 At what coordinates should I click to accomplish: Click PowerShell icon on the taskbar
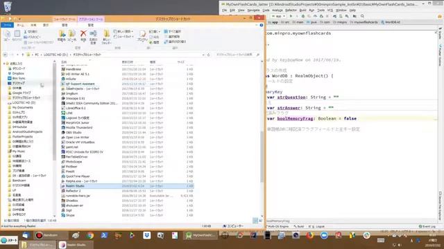point(104,235)
